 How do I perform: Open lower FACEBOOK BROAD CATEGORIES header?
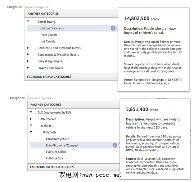[x=74, y=167]
